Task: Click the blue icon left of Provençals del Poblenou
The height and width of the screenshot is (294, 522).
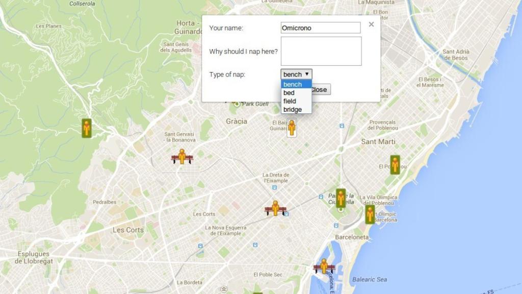Action: [x=341, y=125]
